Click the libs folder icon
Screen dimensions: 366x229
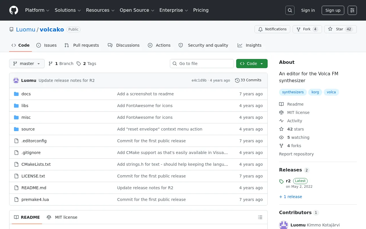pos(16,106)
